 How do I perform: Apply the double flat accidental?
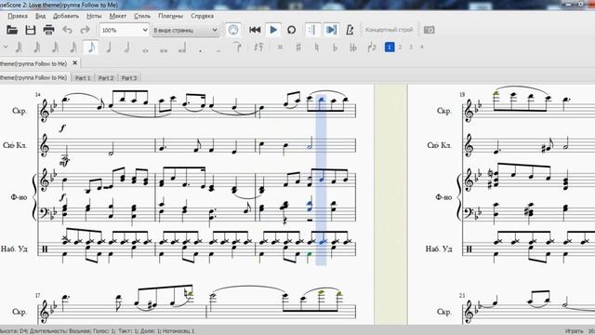353,47
